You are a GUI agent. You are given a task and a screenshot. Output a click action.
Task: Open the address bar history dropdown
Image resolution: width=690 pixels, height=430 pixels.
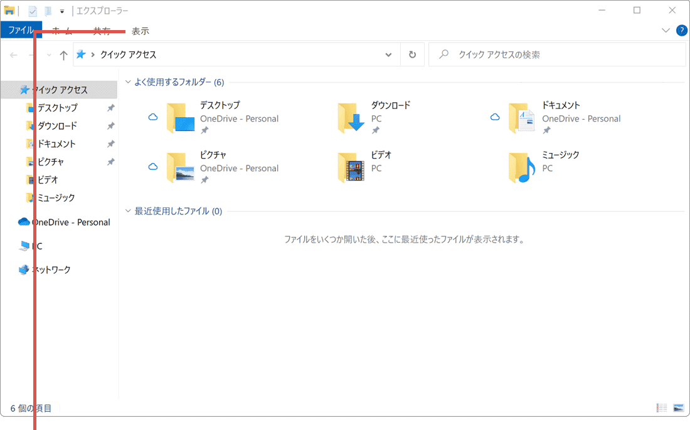[x=388, y=55]
